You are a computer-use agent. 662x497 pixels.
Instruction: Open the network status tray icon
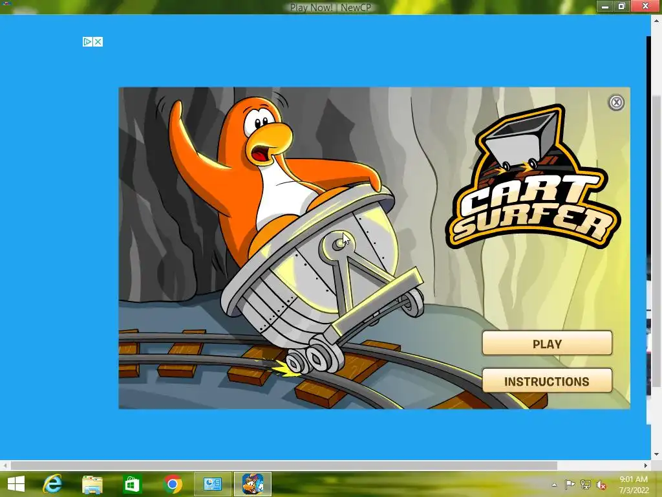pyautogui.click(x=586, y=485)
